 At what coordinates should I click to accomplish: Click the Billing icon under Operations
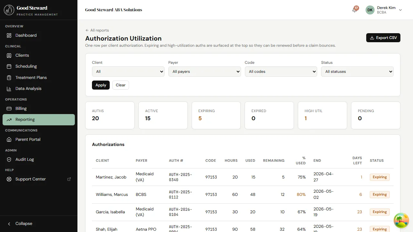click(9, 109)
